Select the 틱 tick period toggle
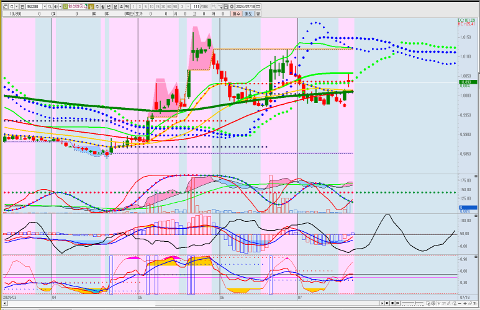The width and height of the screenshot is (480, 310). [x=127, y=6]
